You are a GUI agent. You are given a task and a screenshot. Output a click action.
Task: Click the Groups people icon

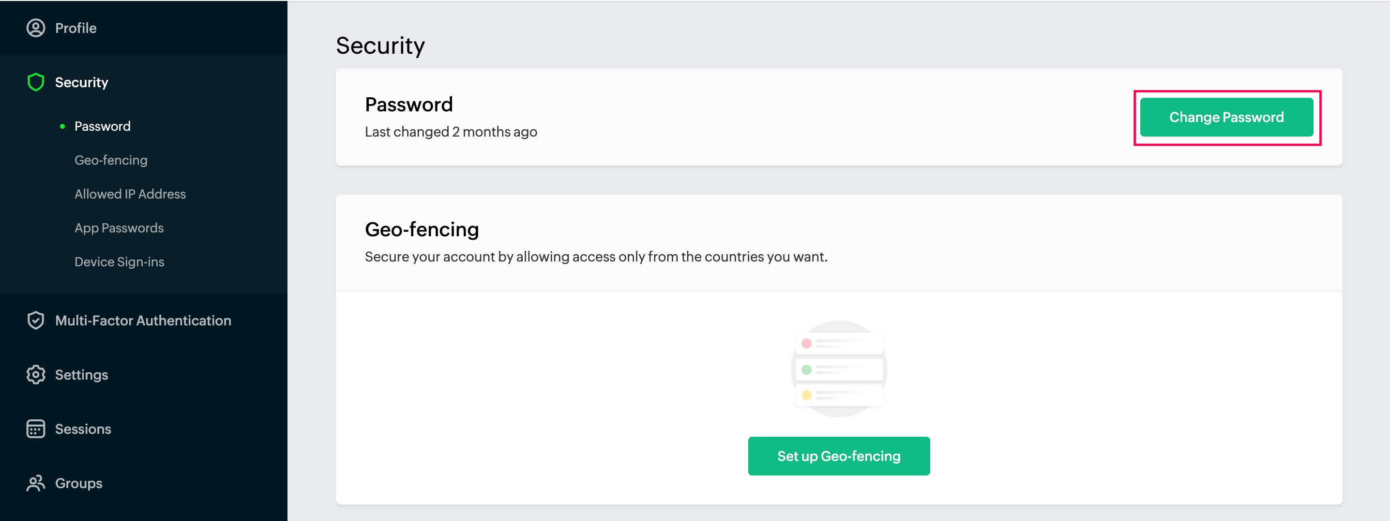pyautogui.click(x=36, y=483)
